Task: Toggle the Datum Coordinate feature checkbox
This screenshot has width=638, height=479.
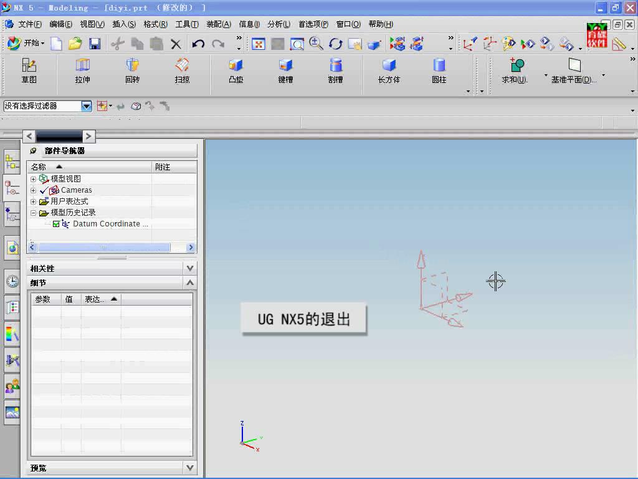Action: [x=56, y=224]
